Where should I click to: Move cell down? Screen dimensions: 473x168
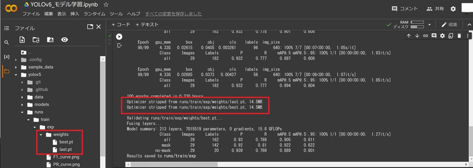tap(417, 36)
